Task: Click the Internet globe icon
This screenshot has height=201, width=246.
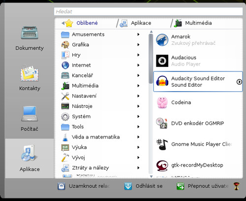Action: point(65,65)
